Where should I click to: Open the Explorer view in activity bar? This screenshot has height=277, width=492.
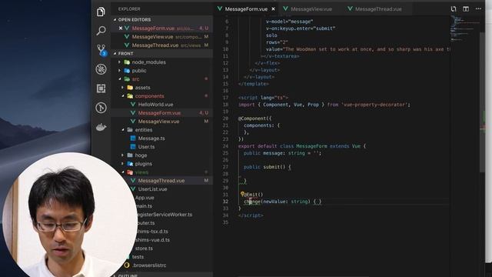[x=101, y=12]
